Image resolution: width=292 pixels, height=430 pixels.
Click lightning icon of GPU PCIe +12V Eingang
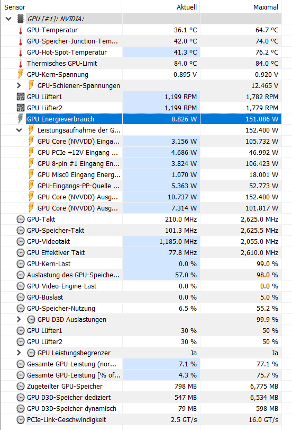click(x=31, y=152)
